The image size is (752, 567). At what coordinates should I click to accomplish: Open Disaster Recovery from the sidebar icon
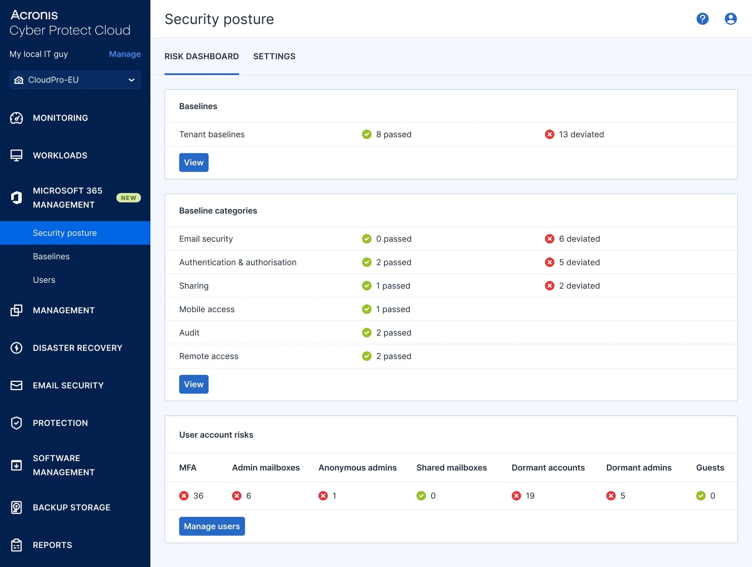(16, 348)
